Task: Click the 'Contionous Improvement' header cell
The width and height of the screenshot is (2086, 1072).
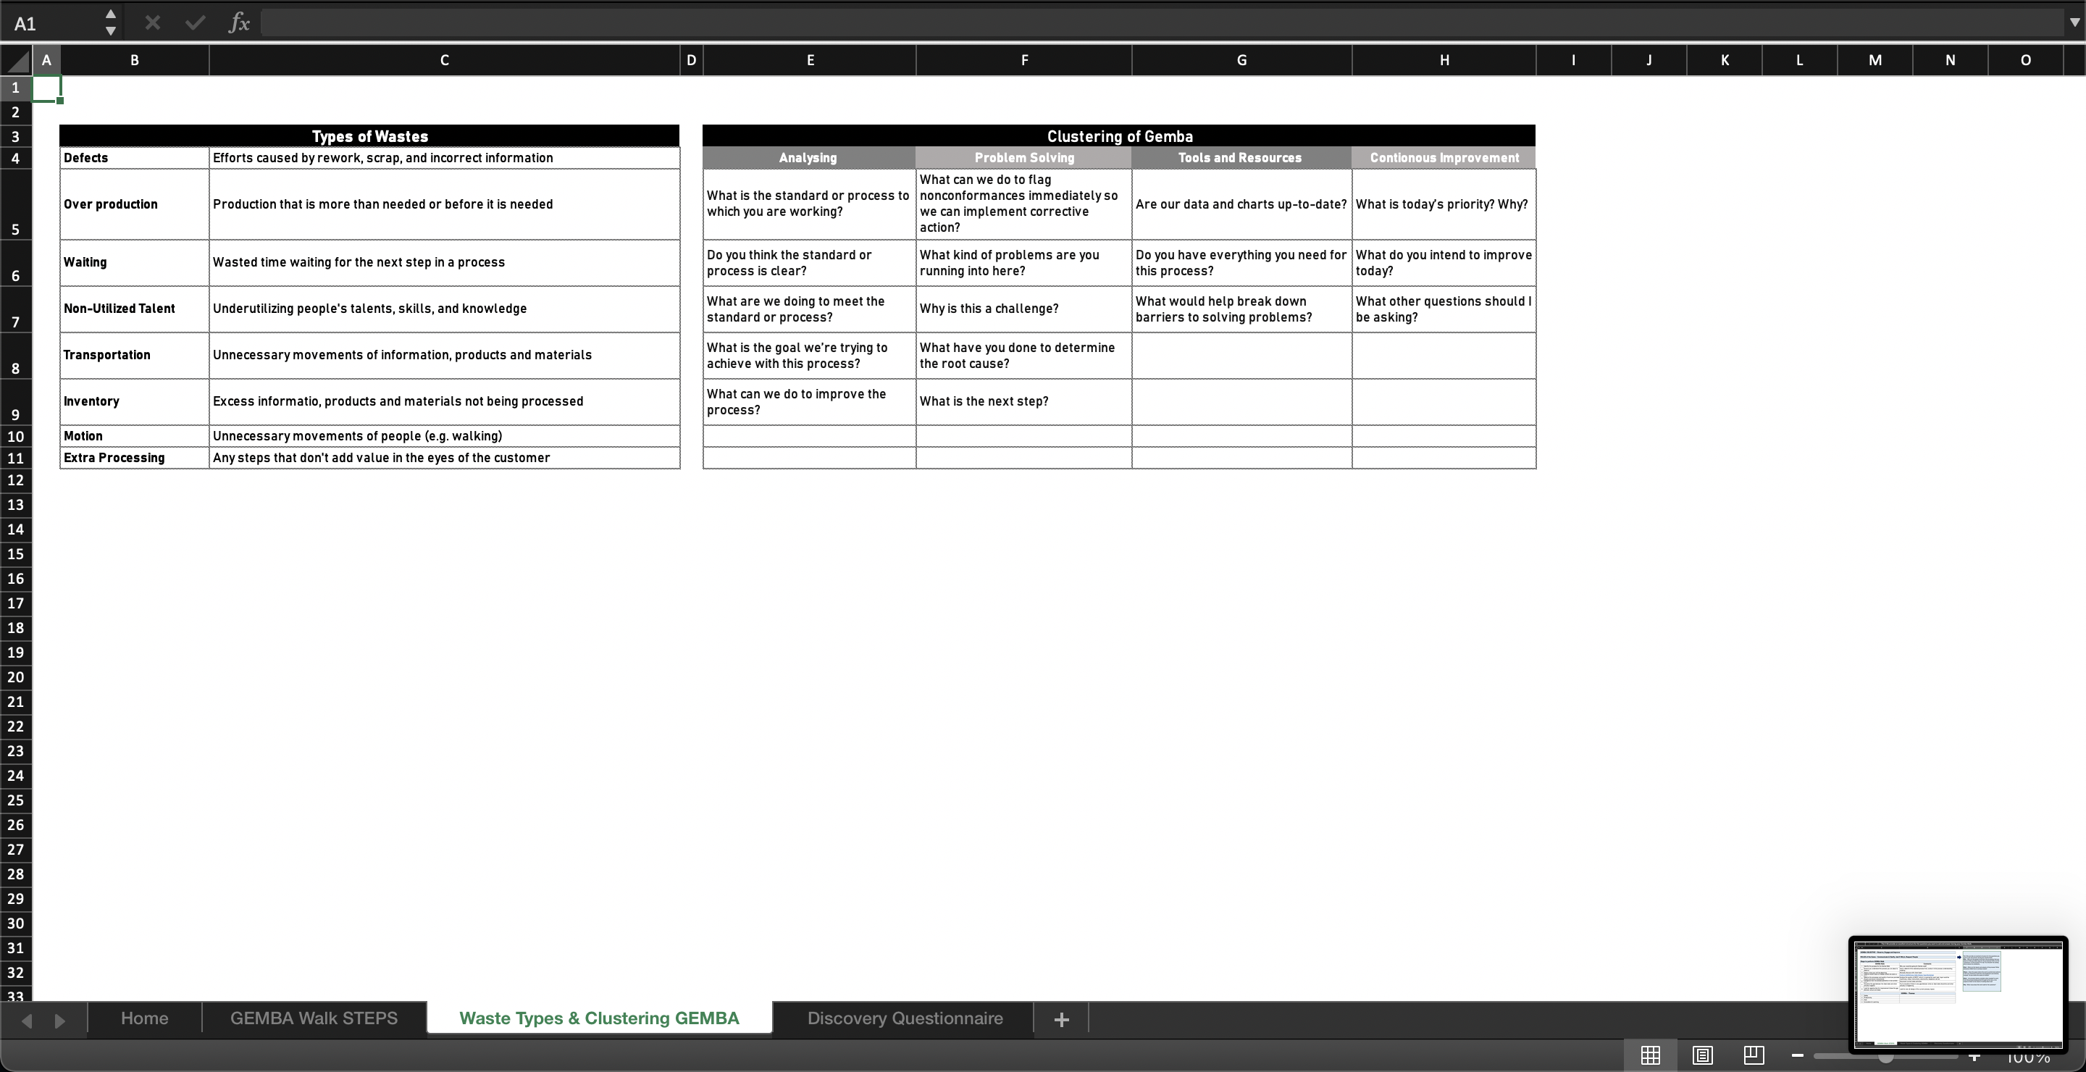Action: pyautogui.click(x=1444, y=158)
